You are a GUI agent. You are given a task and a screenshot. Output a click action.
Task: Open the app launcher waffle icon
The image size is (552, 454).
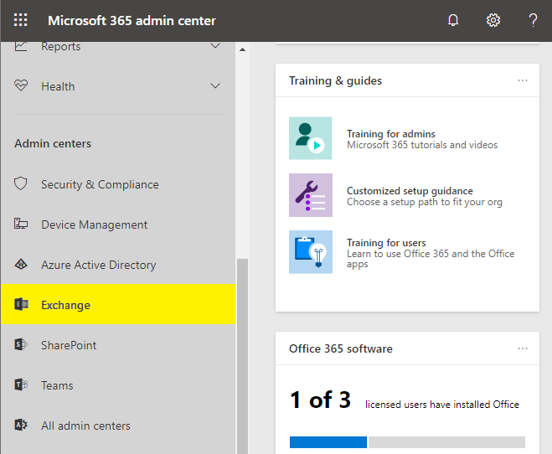click(20, 20)
